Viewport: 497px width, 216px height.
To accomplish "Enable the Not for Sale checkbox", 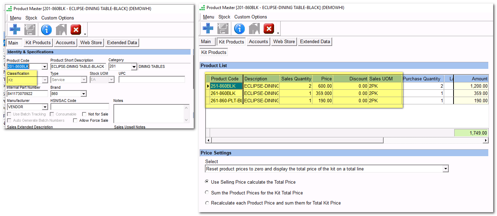I will coord(84,114).
